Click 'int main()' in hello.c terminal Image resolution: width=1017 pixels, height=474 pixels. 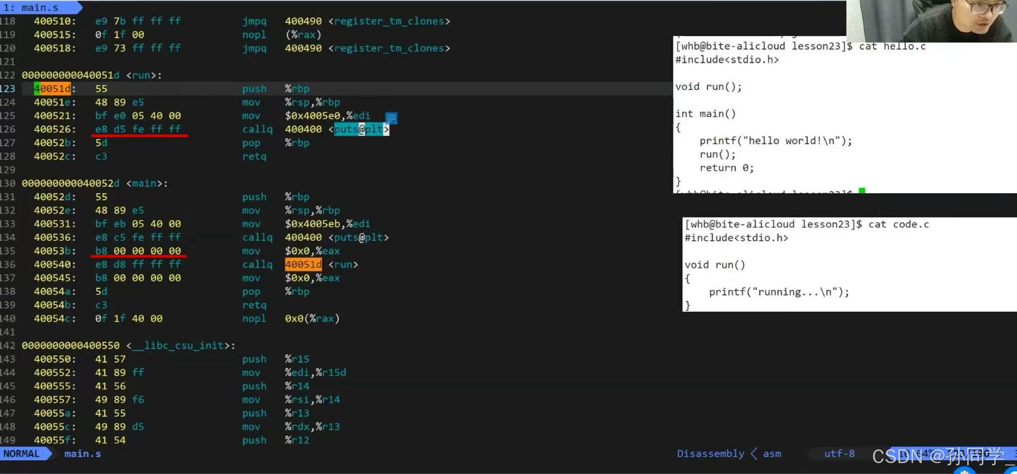click(706, 114)
